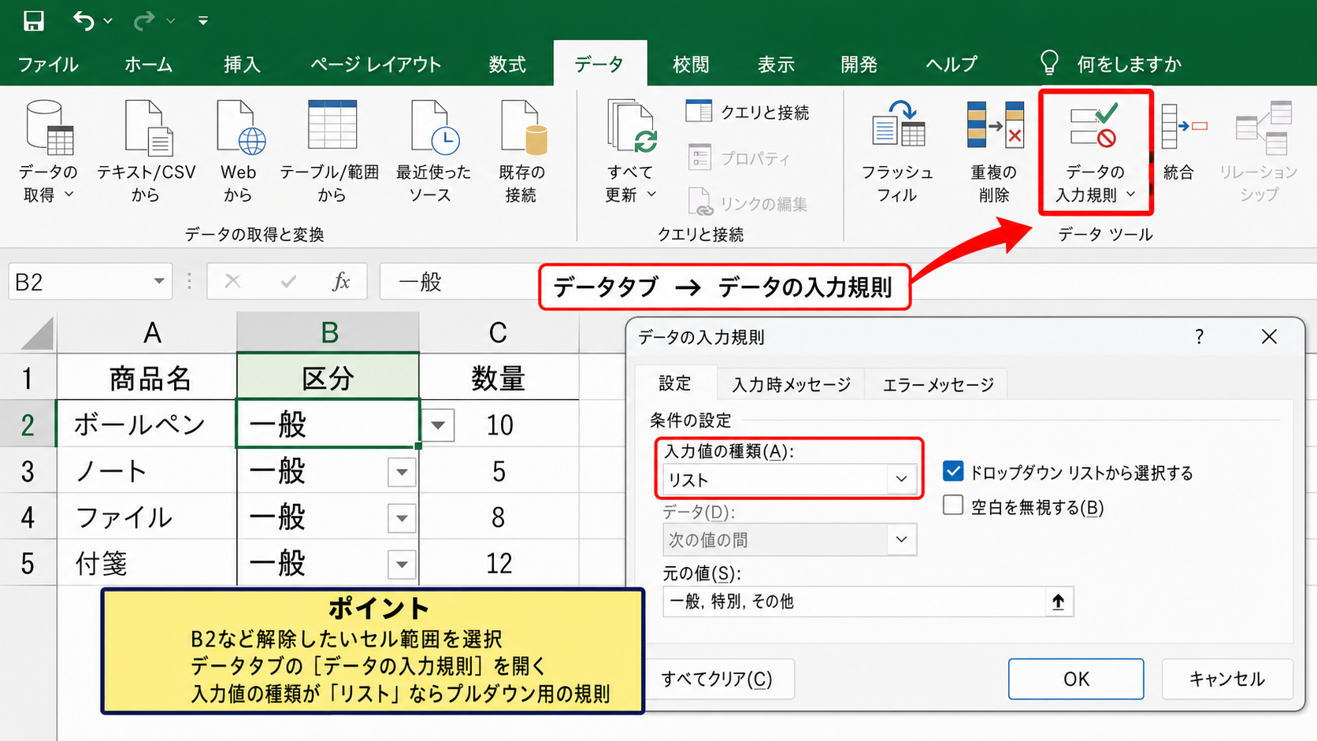Click the formula bar confirm check icon
The width and height of the screenshot is (1317, 741).
[288, 281]
